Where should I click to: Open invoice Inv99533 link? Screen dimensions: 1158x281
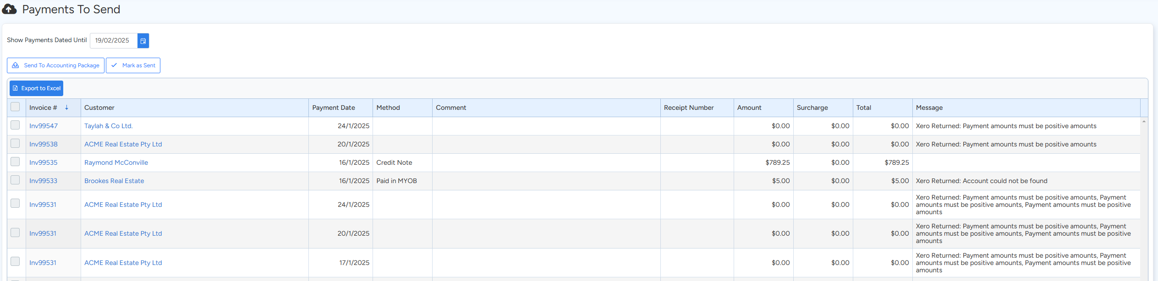pyautogui.click(x=43, y=181)
